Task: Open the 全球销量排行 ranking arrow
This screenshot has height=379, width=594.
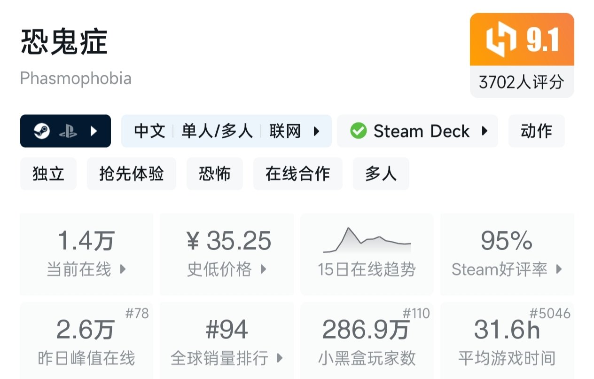Action: [280, 358]
